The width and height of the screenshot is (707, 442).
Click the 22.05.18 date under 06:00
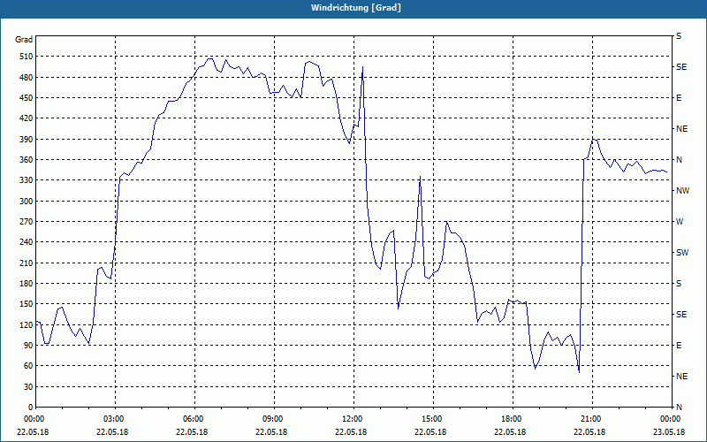pos(192,432)
